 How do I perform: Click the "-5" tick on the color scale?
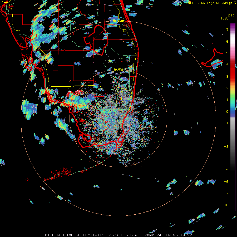[x=226, y=170]
